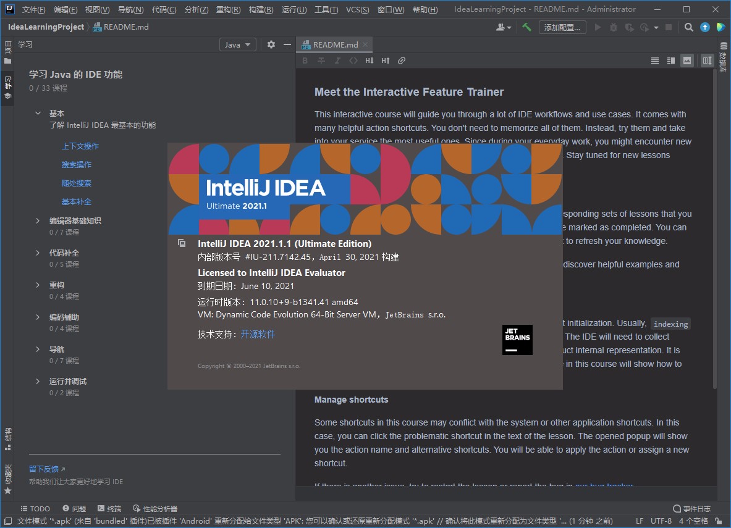Select the 上下文操作 lesson

point(80,146)
